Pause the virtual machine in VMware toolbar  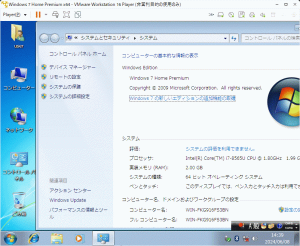pos(38,14)
